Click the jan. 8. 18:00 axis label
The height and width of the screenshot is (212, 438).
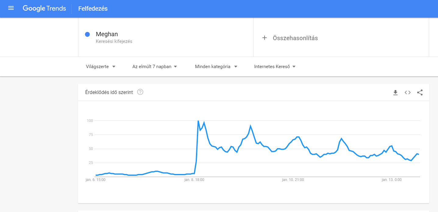pos(194,180)
